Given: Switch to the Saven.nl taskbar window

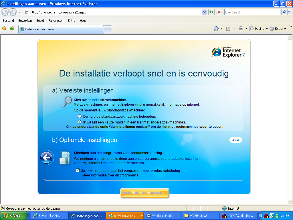Looking at the screenshot, I should pos(49,216).
